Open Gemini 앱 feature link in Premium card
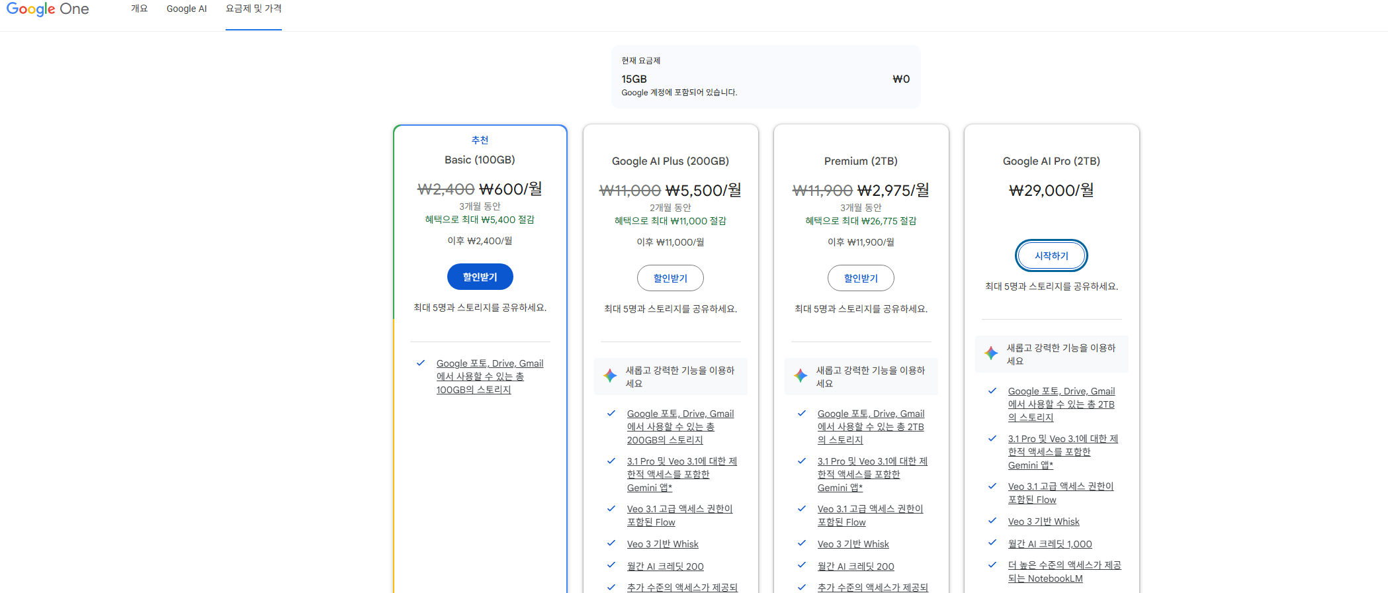Image resolution: width=1388 pixels, height=593 pixels. (x=872, y=475)
